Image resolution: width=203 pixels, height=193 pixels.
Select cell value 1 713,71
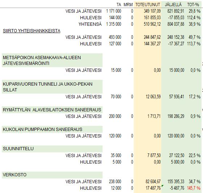coord(154,116)
